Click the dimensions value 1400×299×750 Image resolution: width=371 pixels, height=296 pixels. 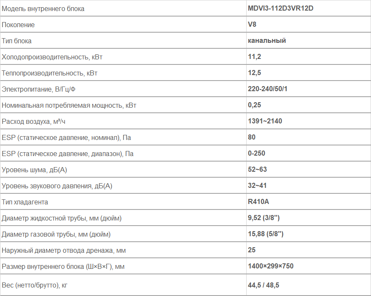(x=270, y=266)
